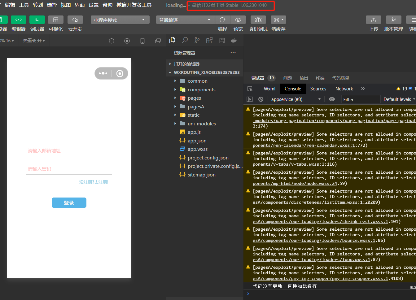Expand the components folder

click(x=204, y=89)
